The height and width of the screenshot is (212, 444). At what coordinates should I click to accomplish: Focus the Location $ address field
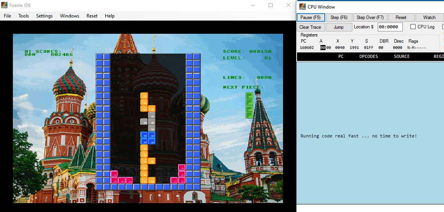[x=390, y=27]
